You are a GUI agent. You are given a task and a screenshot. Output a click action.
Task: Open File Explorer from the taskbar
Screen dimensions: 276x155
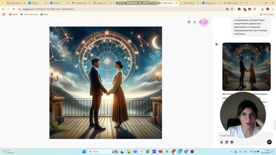(129, 152)
